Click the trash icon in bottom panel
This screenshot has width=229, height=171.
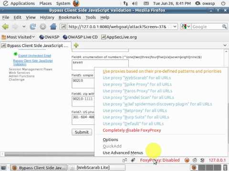click(x=225, y=168)
